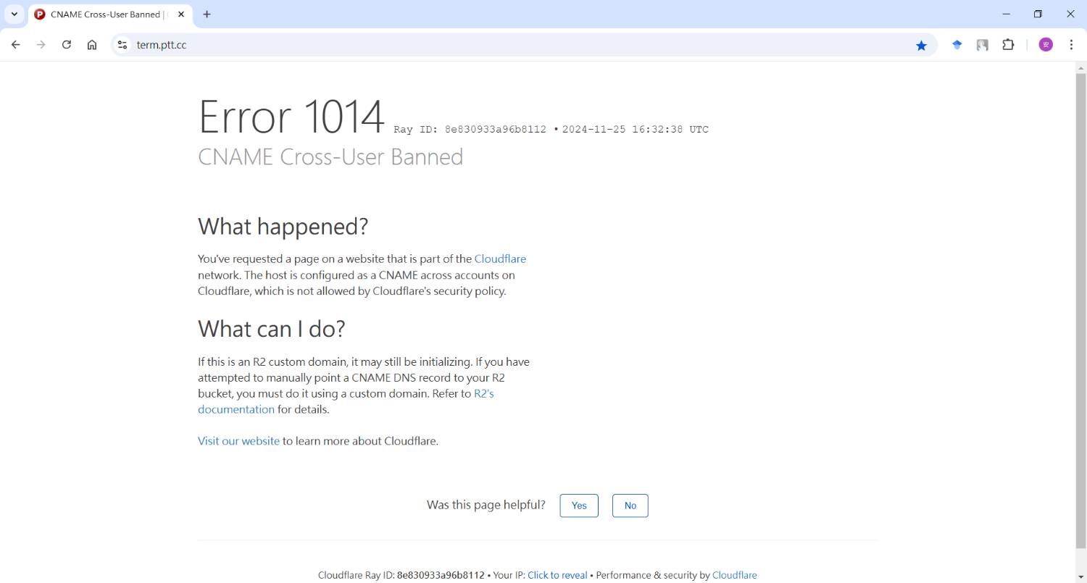Go back using the browser back arrow
This screenshot has height=583, width=1087.
[16, 45]
